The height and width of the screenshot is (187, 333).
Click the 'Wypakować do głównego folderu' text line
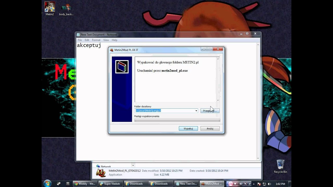coord(168,62)
